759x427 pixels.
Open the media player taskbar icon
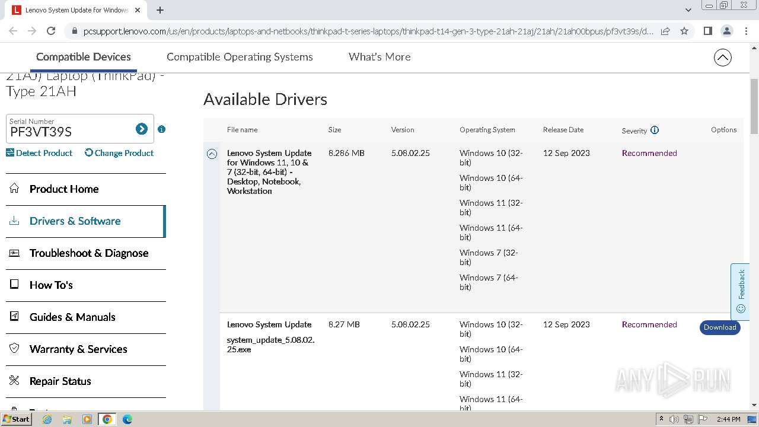tap(87, 419)
